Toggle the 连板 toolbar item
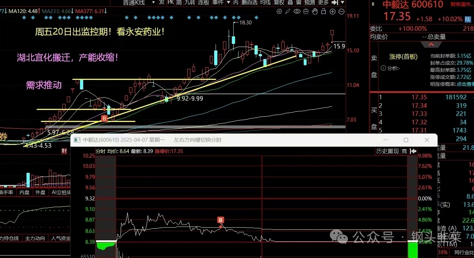 pos(204,2)
